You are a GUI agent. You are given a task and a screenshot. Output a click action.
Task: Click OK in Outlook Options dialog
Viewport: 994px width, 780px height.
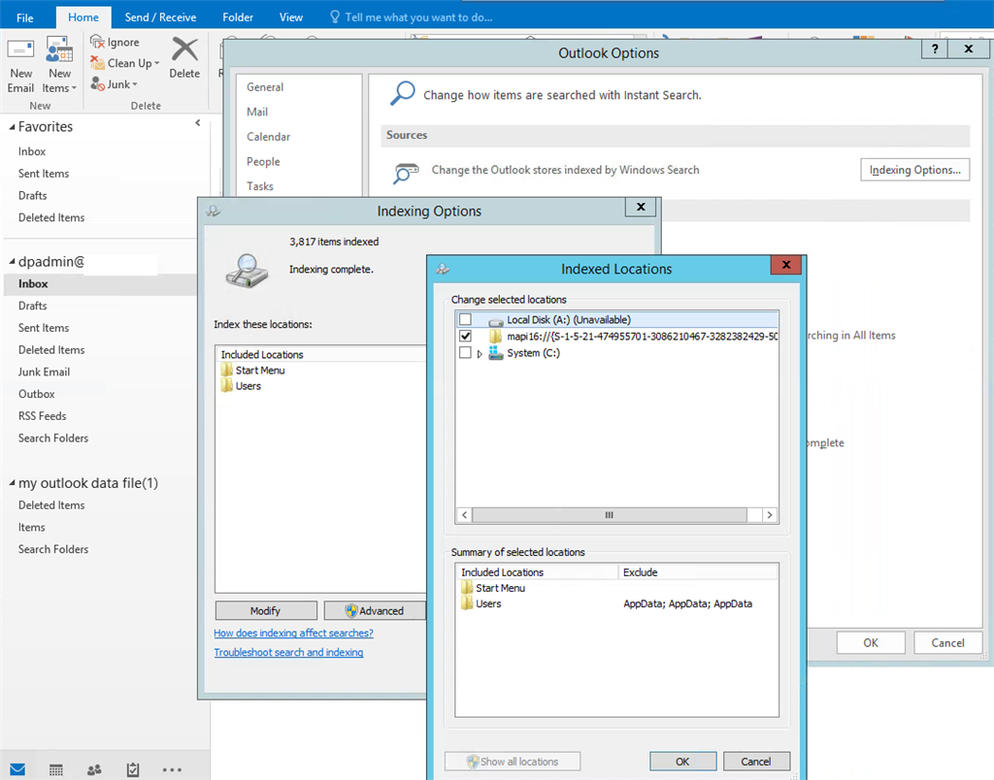point(871,642)
